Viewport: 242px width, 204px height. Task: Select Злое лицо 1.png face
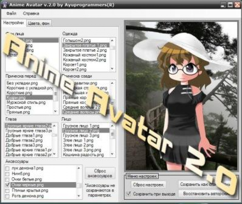[x=86, y=140]
